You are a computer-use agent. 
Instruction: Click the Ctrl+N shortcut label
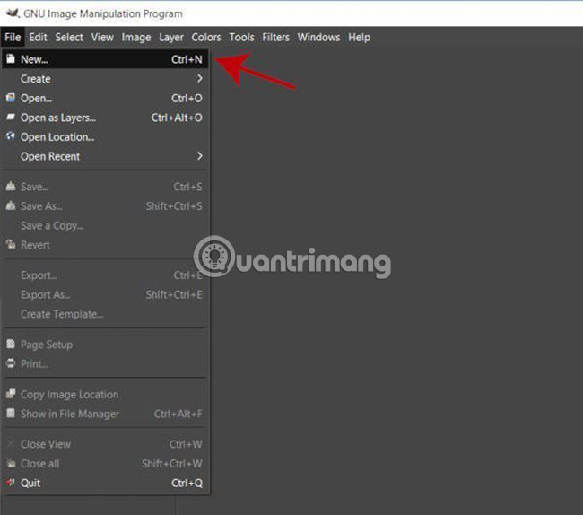pos(187,59)
